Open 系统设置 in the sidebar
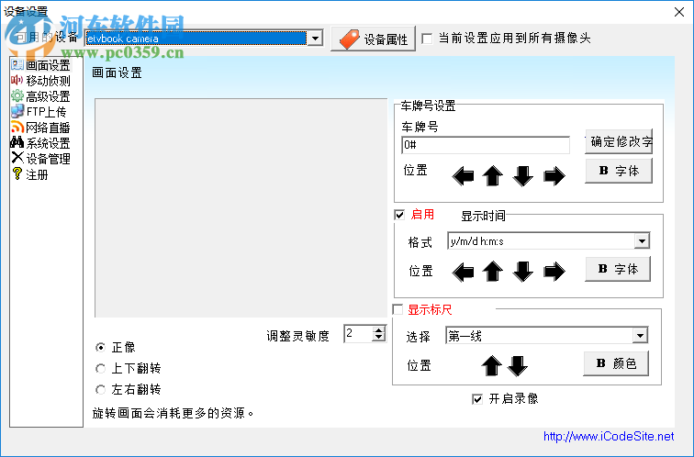This screenshot has width=694, height=457. (x=48, y=143)
